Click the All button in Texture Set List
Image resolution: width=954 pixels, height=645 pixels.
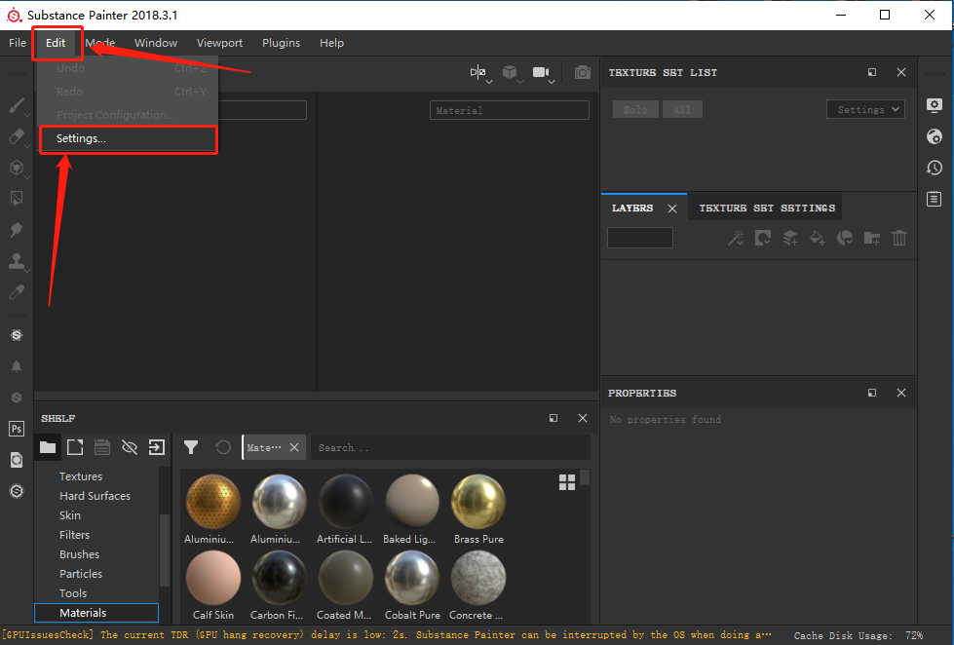682,109
